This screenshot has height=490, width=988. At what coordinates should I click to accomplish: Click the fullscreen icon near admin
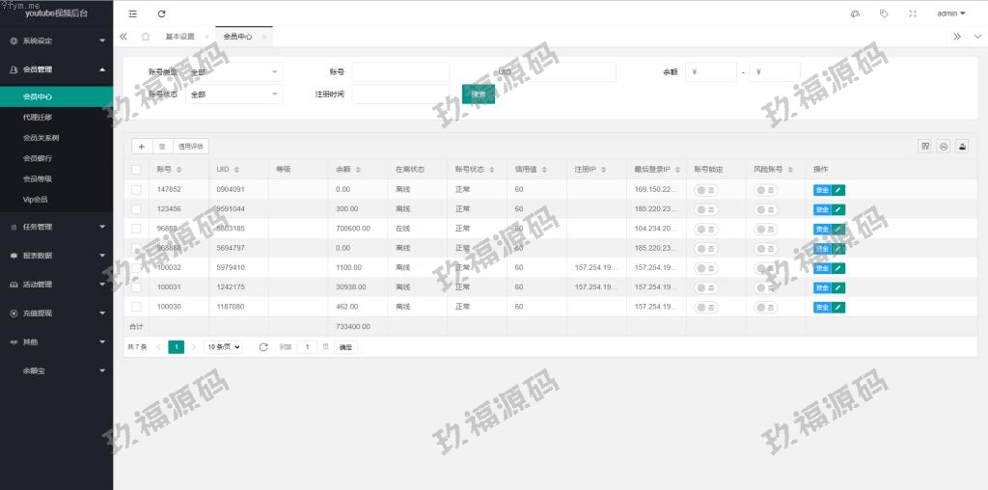point(913,14)
